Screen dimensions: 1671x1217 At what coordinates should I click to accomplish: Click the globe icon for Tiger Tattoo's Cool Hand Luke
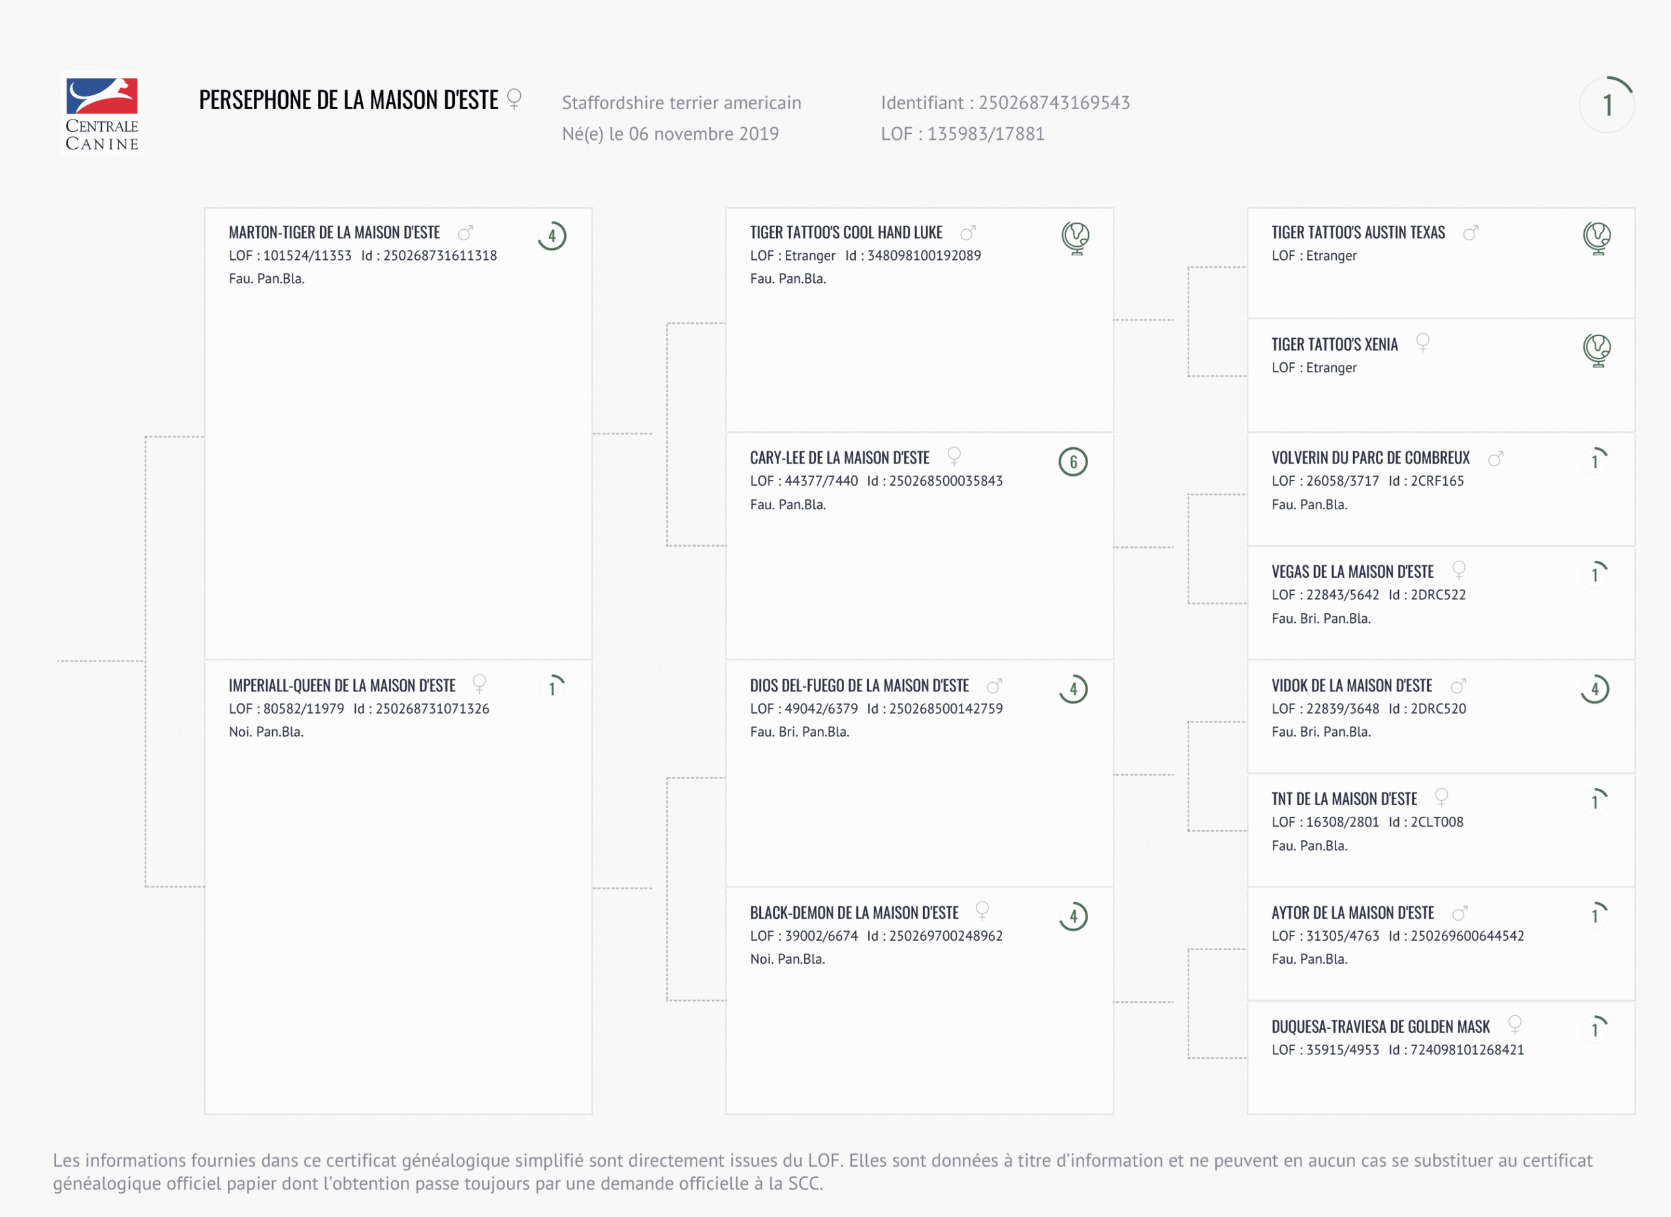pos(1075,238)
